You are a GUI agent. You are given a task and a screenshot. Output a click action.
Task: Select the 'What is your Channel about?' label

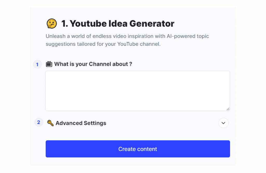pyautogui.click(x=93, y=64)
